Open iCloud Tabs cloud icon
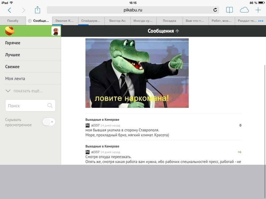The height and width of the screenshot is (199, 266). click(x=244, y=10)
